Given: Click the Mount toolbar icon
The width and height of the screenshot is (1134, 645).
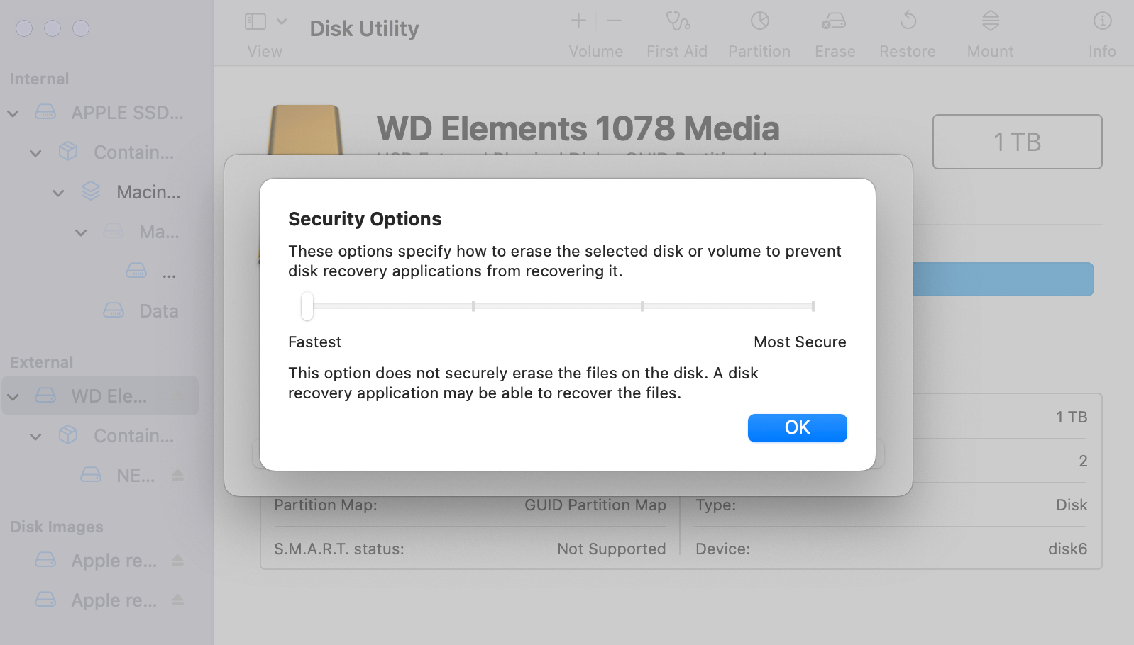Looking at the screenshot, I should click(x=991, y=21).
